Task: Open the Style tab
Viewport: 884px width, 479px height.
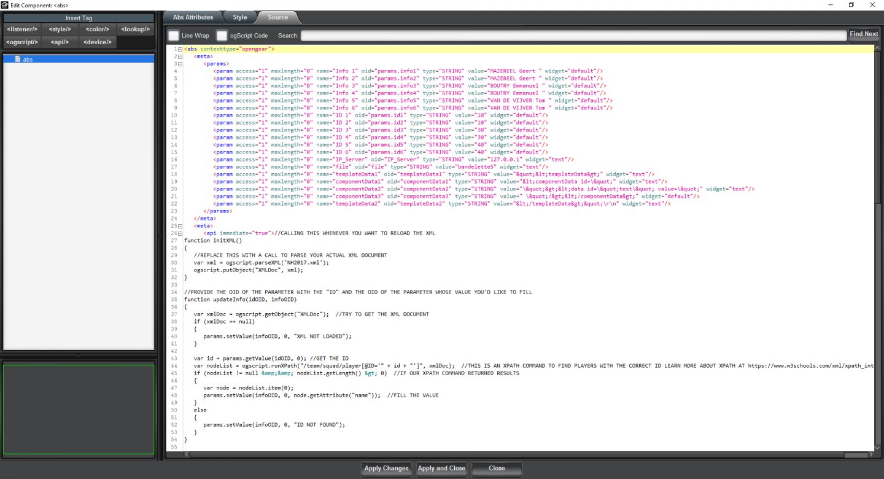Action: tap(239, 17)
